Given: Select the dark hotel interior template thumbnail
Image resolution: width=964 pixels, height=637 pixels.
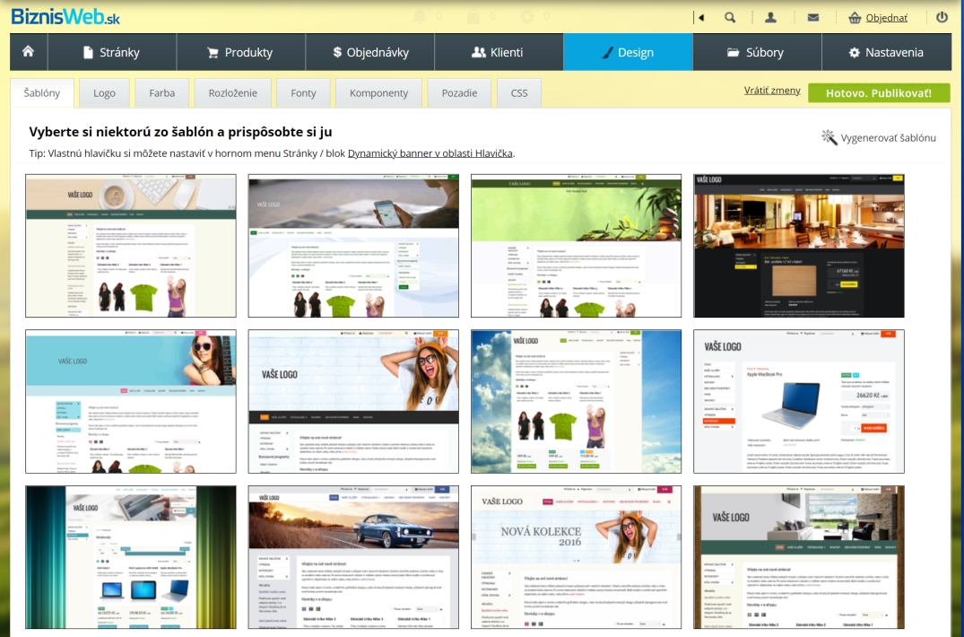Looking at the screenshot, I should [798, 245].
